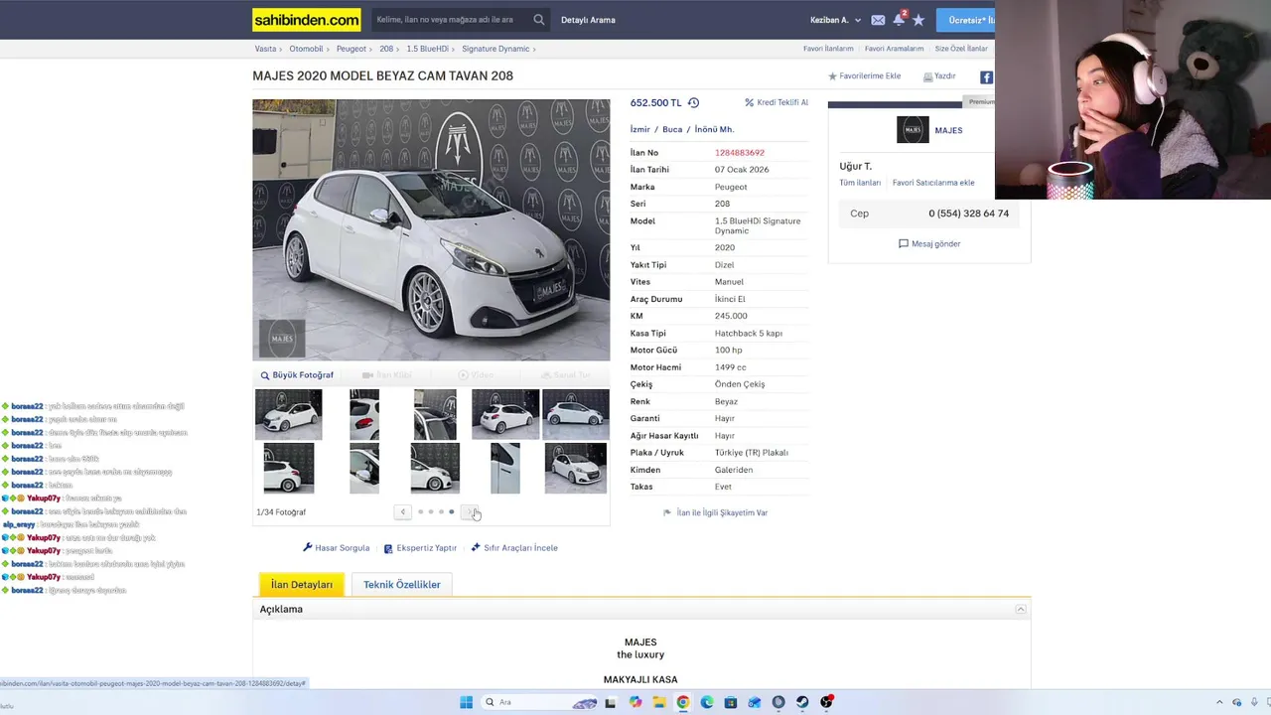The width and height of the screenshot is (1271, 715).
Task: Open Size Özel İlanlar menu item
Action: 961,49
